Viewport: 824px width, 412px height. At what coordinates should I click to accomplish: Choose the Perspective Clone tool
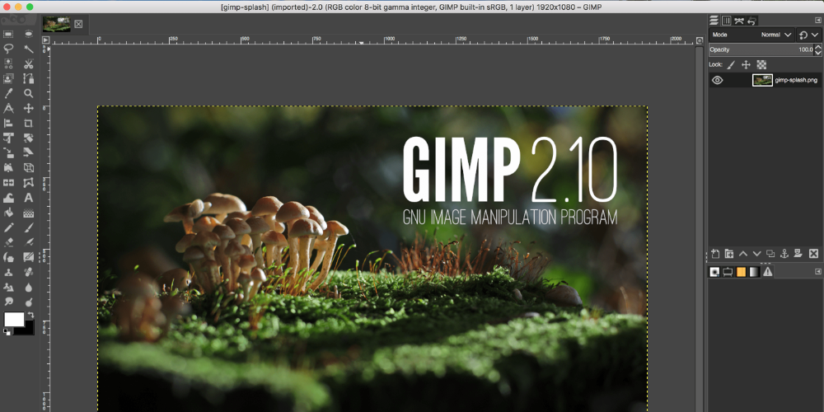click(x=8, y=287)
